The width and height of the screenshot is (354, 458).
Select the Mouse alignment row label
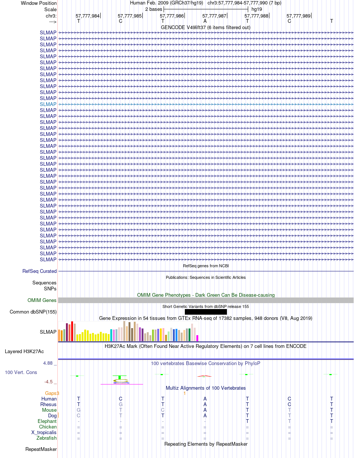tap(49, 410)
